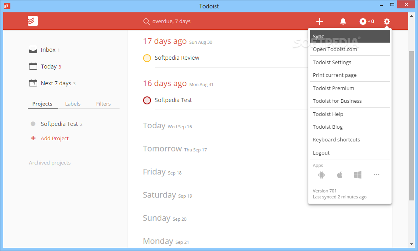
Task: Click the Today calendar icon
Action: [x=33, y=66]
